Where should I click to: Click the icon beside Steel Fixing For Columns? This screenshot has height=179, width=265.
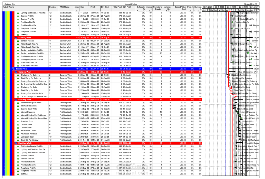pyautogui.click(x=18, y=78)
